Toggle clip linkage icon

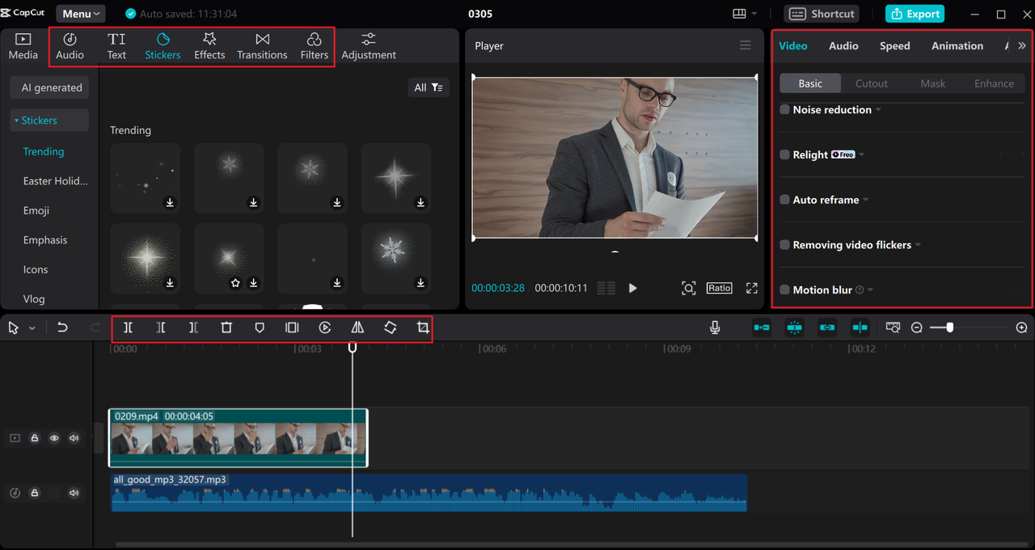pos(827,328)
